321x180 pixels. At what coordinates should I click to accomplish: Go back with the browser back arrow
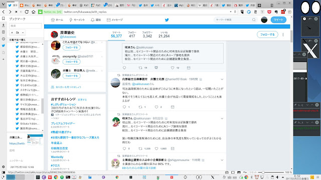[4, 12]
